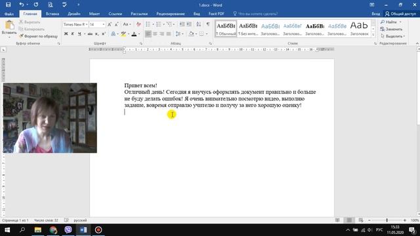Align the paragraph text right
This screenshot has height=236, width=420.
point(161,34)
